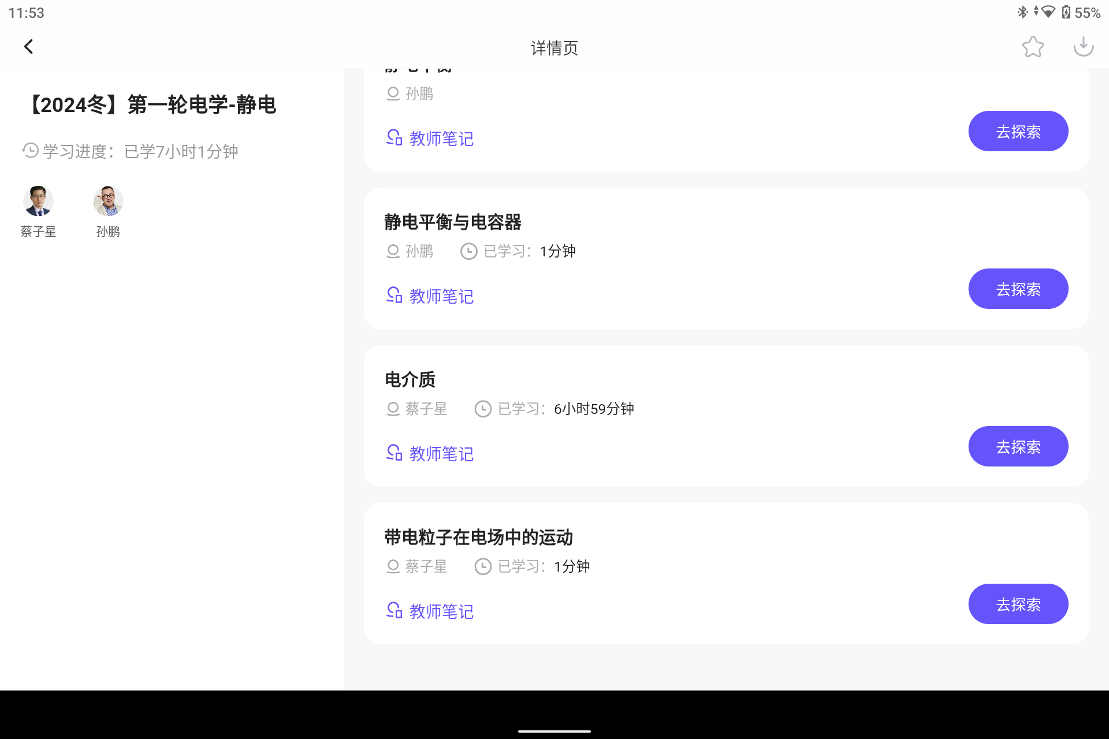
Task: Tap the person icon beside 孙鹏 in 静电平衡与电容器
Action: tap(392, 251)
